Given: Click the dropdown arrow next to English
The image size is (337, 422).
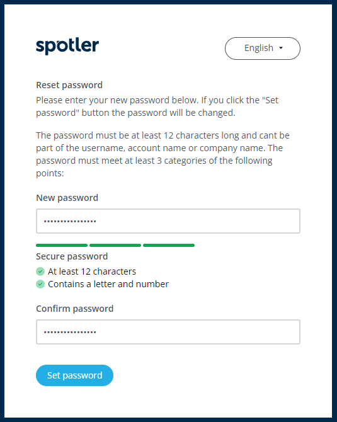Looking at the screenshot, I should point(281,48).
